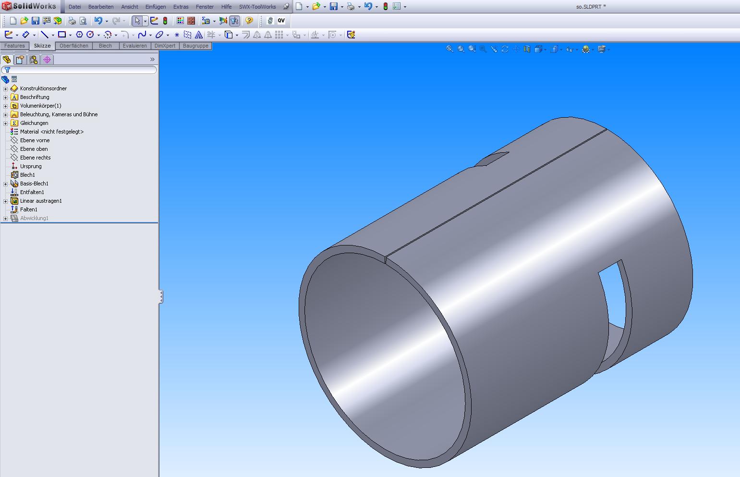This screenshot has height=477, width=740.
Task: Expand the Basis-Blech1 feature node
Action: 5,184
